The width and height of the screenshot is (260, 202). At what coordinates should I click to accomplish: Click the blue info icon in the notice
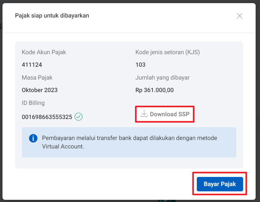click(33, 138)
